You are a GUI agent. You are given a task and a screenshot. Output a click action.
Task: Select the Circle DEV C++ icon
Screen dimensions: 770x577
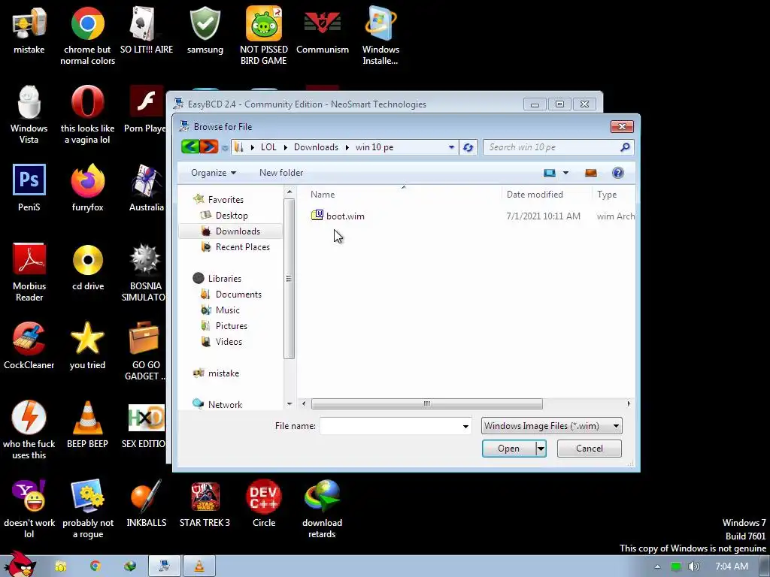pos(264,504)
